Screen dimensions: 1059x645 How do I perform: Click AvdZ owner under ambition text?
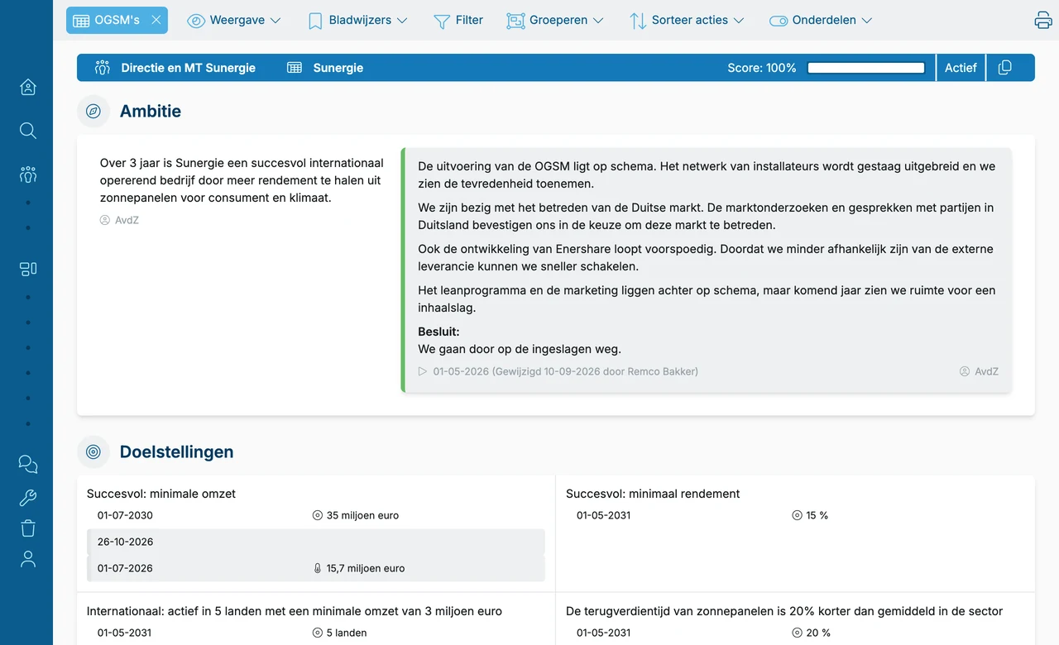[120, 220]
